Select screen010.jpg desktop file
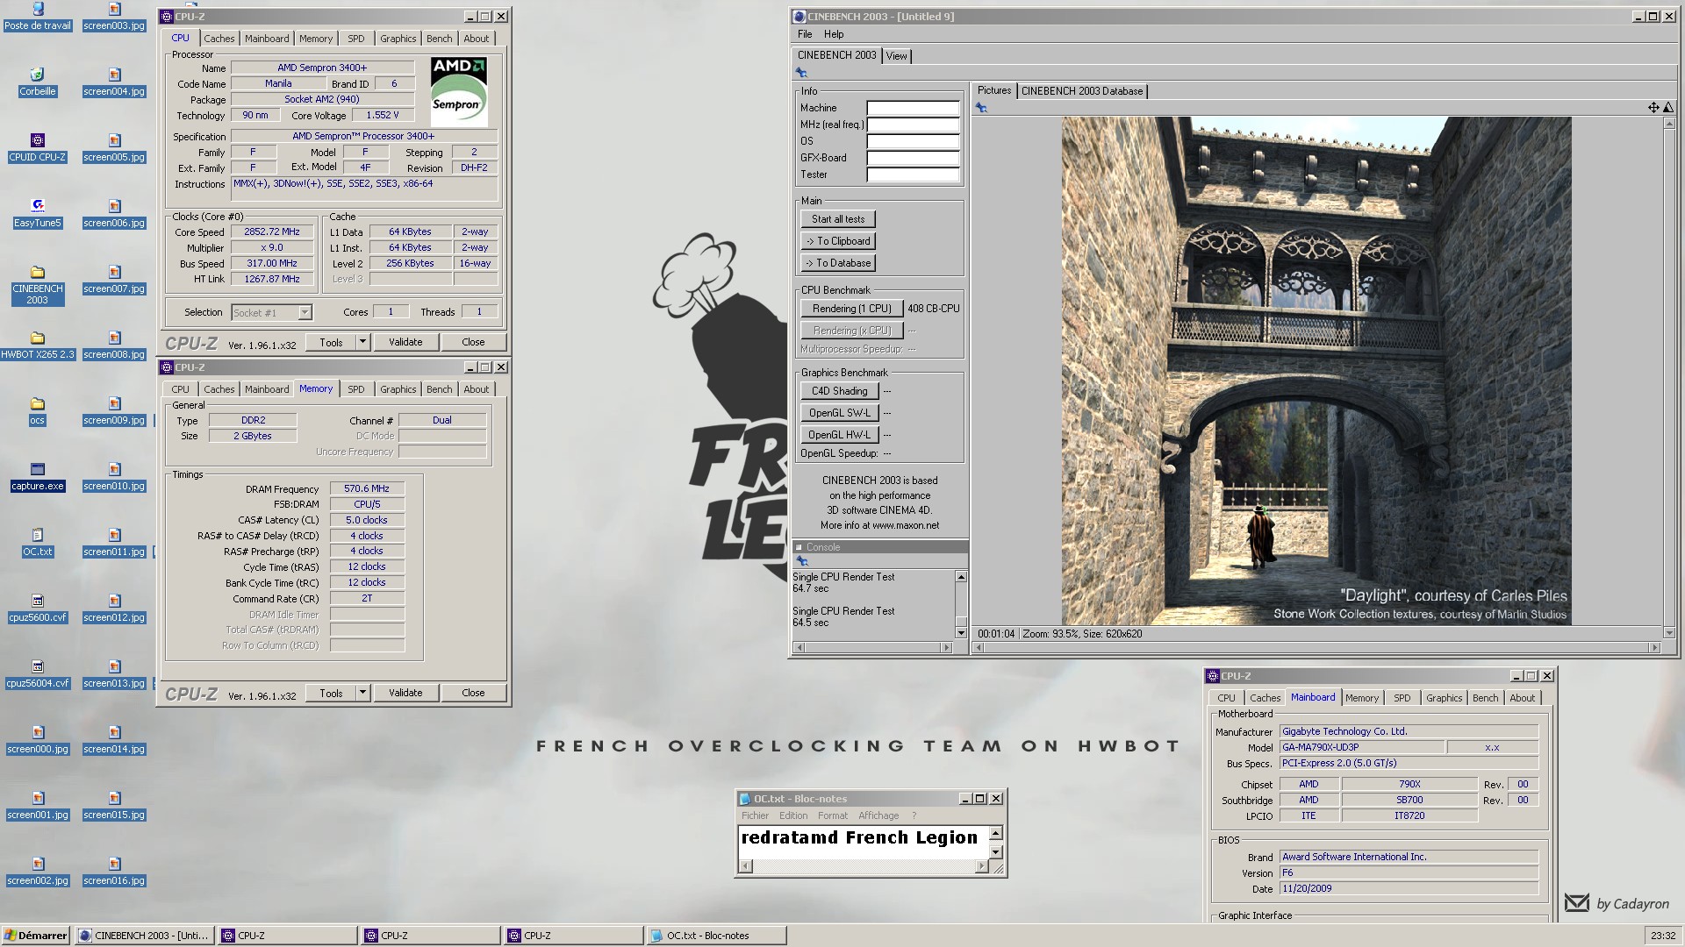1685x947 pixels. [114, 477]
